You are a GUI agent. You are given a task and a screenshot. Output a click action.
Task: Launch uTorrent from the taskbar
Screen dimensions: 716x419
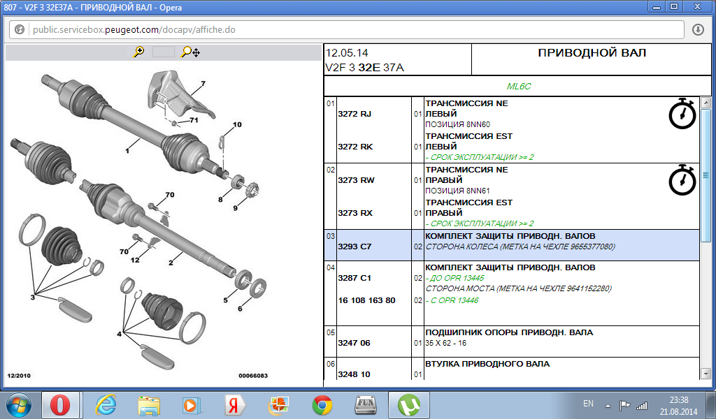[x=408, y=404]
